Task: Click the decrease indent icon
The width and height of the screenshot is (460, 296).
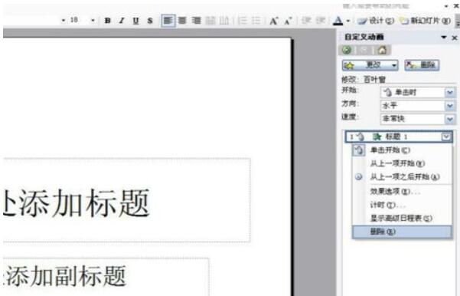Action: tap(307, 21)
